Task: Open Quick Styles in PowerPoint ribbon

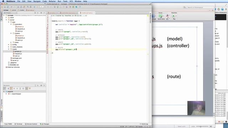Action: coord(161,17)
